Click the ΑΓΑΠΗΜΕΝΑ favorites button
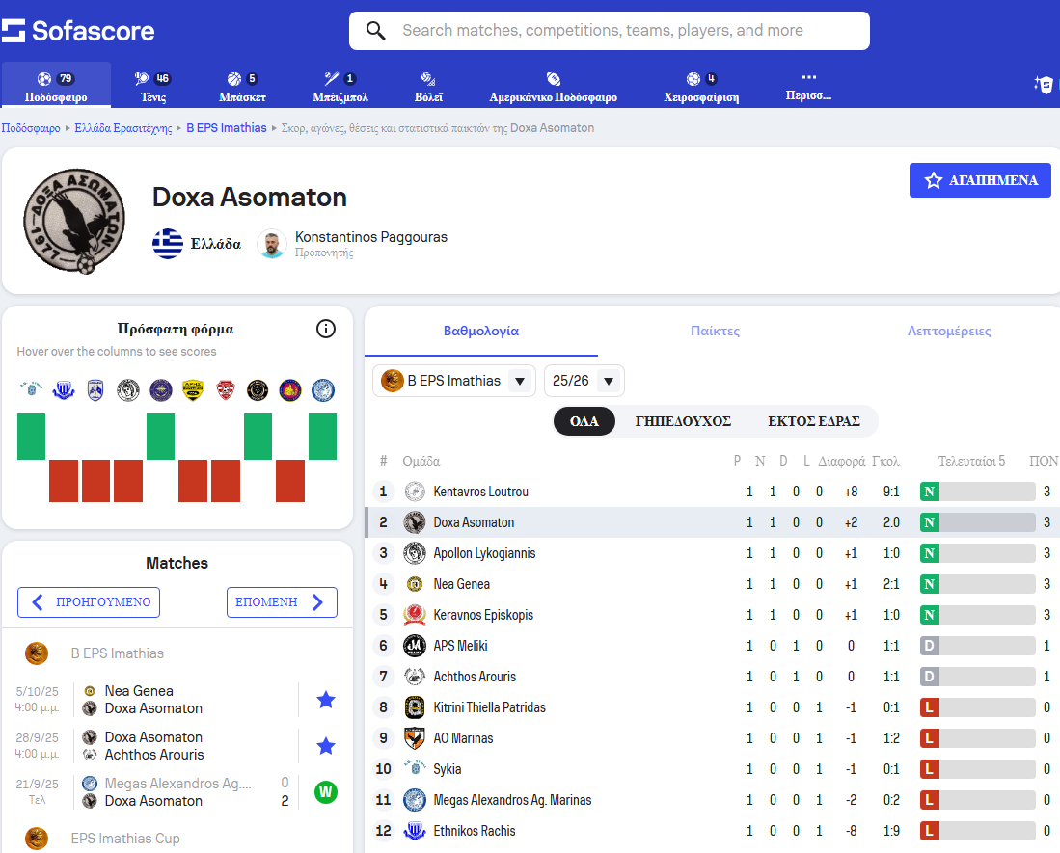Screen dimensions: 1060x853 (x=980, y=180)
